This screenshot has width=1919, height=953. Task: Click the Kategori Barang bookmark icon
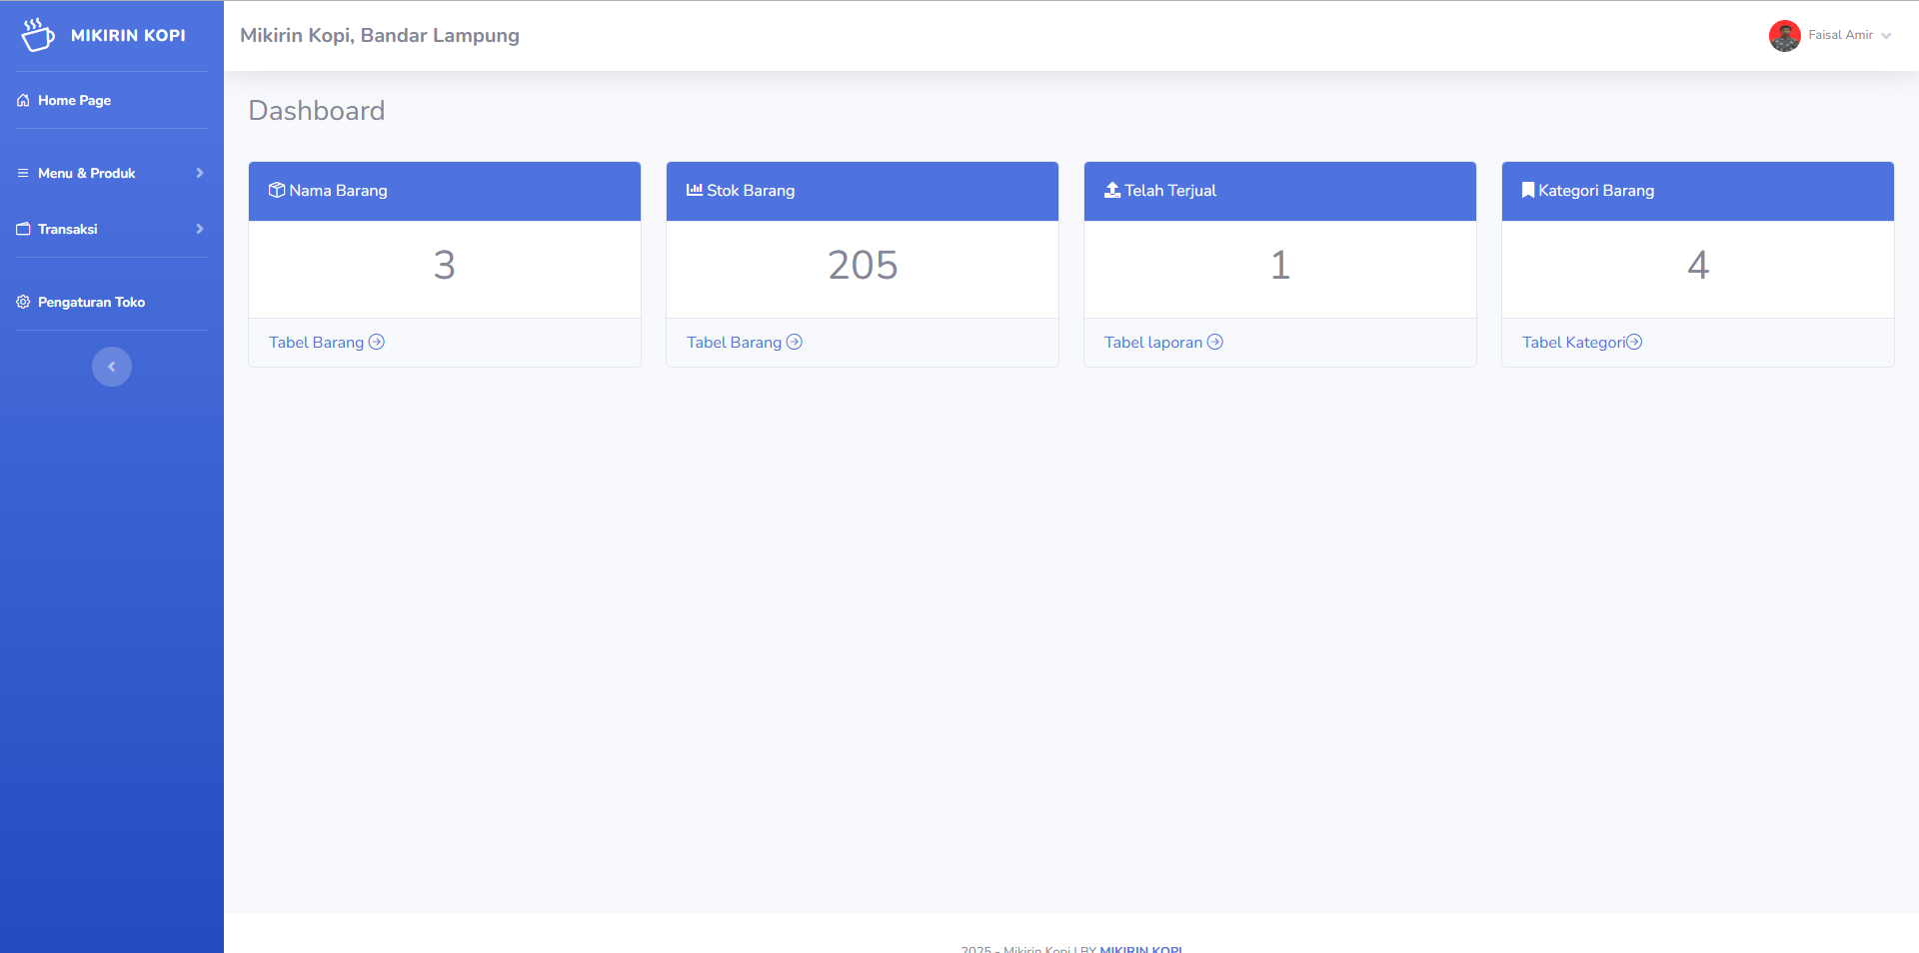tap(1528, 190)
